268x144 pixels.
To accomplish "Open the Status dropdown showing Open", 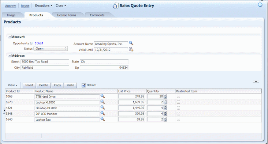I will (51, 49).
